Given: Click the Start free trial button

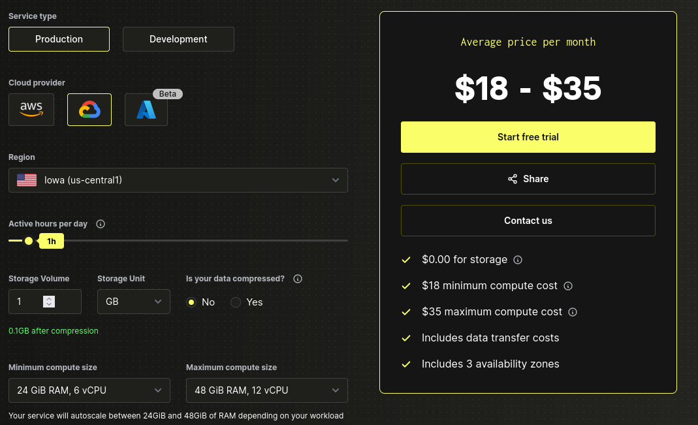Looking at the screenshot, I should 528,137.
